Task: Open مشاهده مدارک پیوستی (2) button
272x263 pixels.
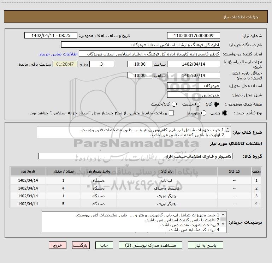Action: tap(150, 245)
